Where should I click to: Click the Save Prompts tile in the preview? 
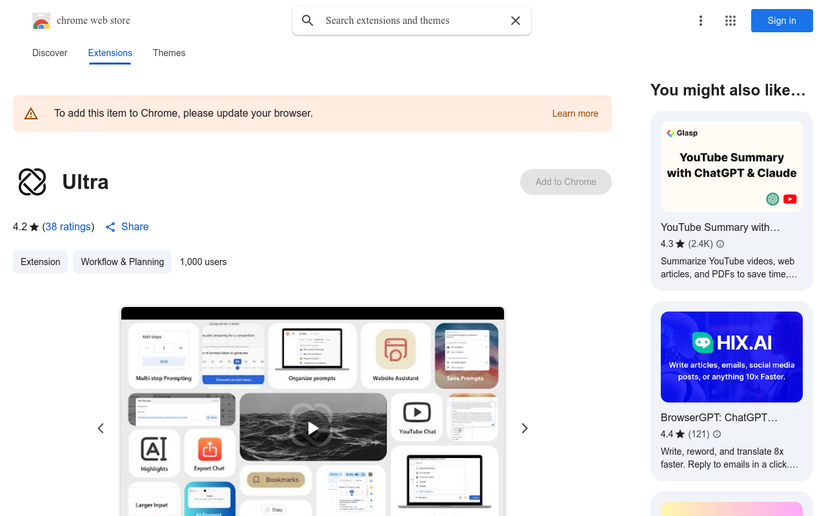pyautogui.click(x=466, y=355)
